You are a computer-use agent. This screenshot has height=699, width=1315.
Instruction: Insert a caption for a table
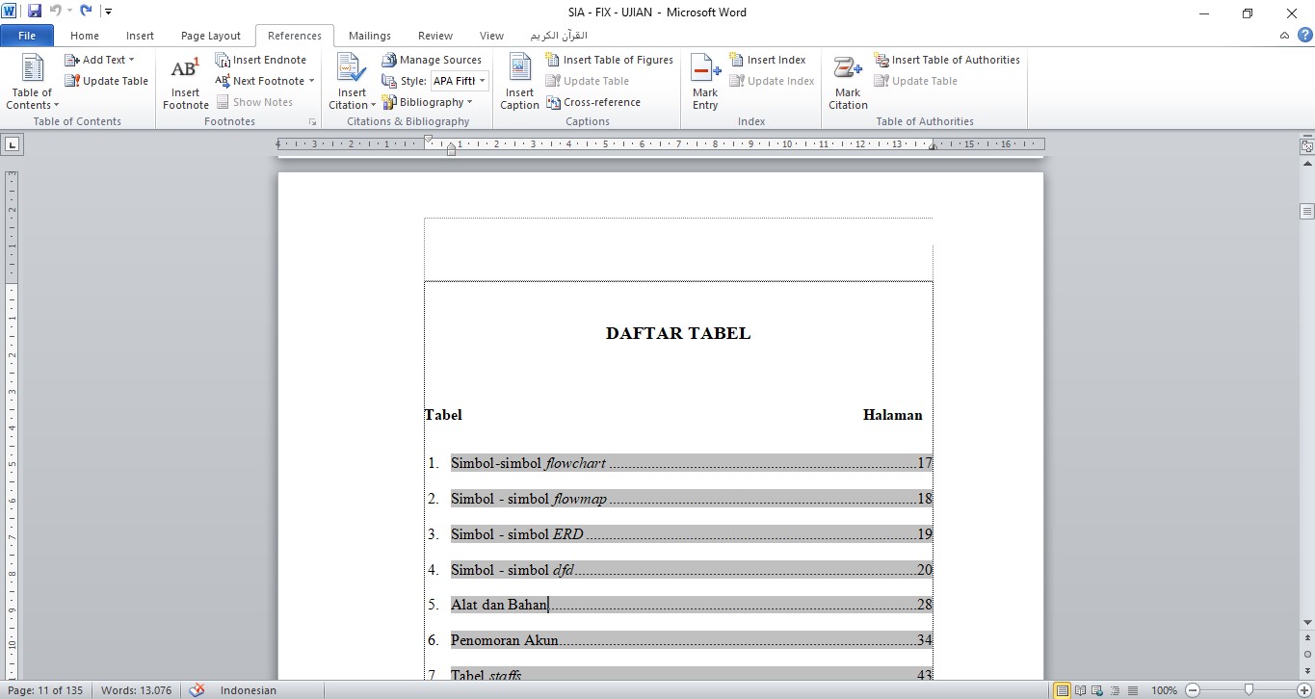coord(518,82)
